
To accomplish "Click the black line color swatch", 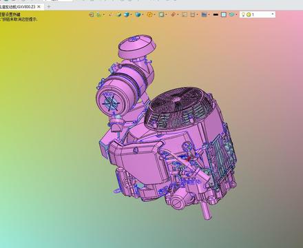I will pos(216,14).
